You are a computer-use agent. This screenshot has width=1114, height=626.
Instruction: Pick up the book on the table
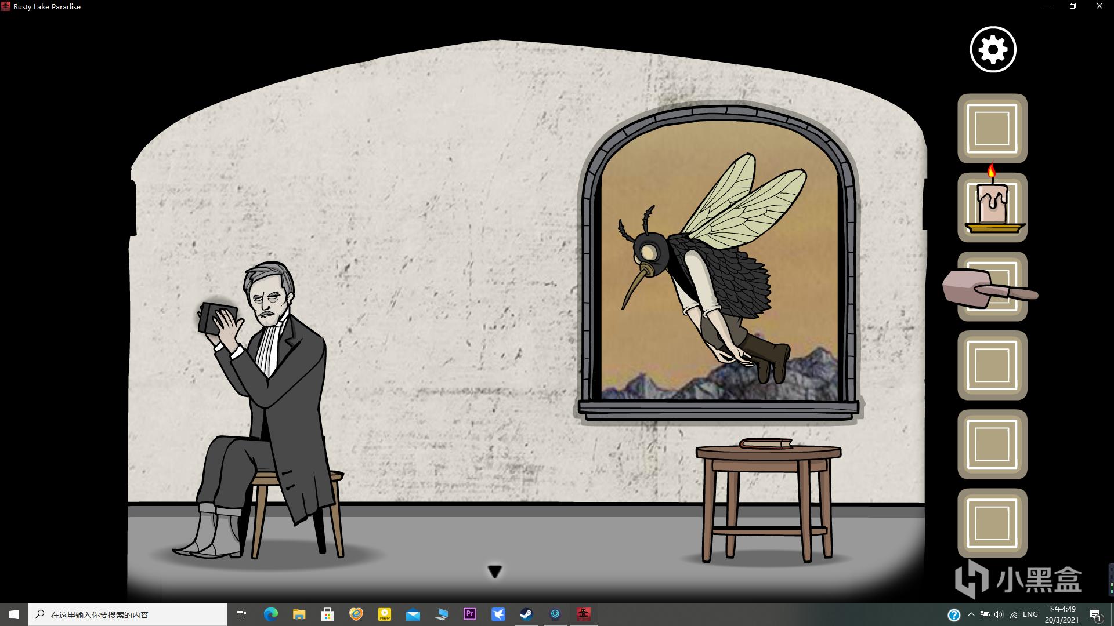[766, 444]
